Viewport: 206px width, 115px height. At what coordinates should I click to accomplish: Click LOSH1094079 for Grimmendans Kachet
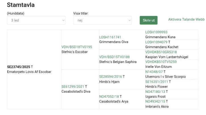(x=156, y=42)
